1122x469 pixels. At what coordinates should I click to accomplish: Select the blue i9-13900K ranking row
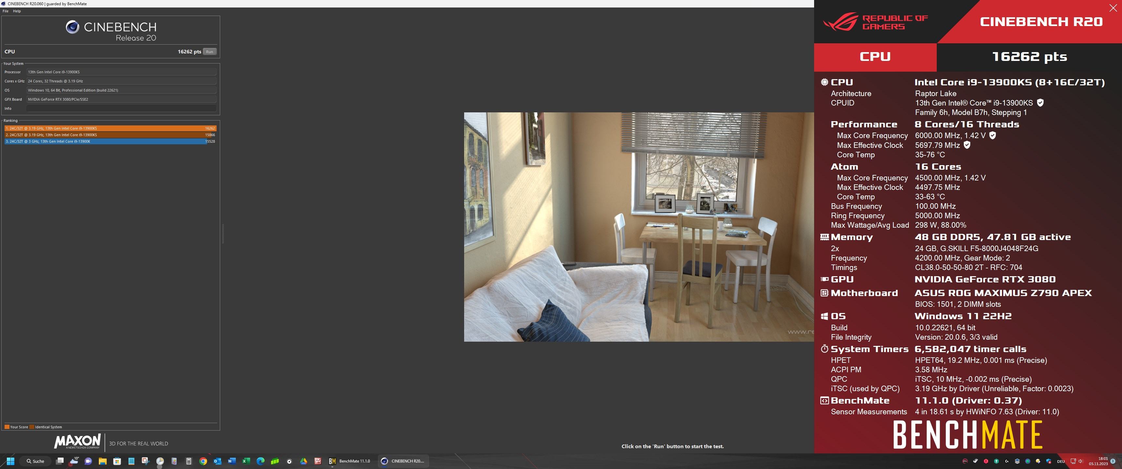pos(110,141)
